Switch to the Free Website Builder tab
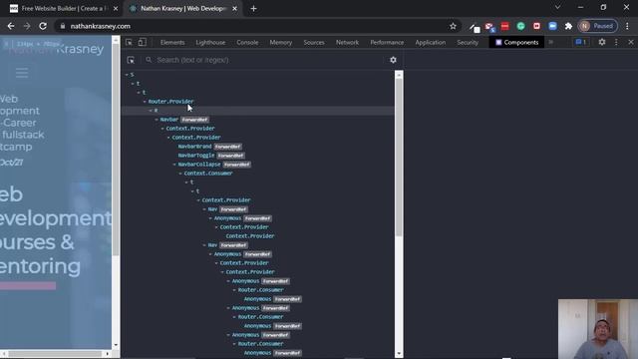Image resolution: width=638 pixels, height=359 pixels. click(x=64, y=9)
